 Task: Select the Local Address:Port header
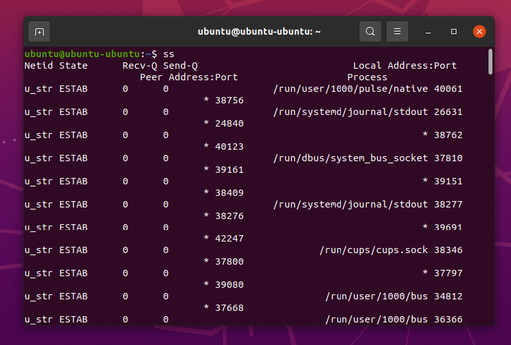pyautogui.click(x=405, y=66)
